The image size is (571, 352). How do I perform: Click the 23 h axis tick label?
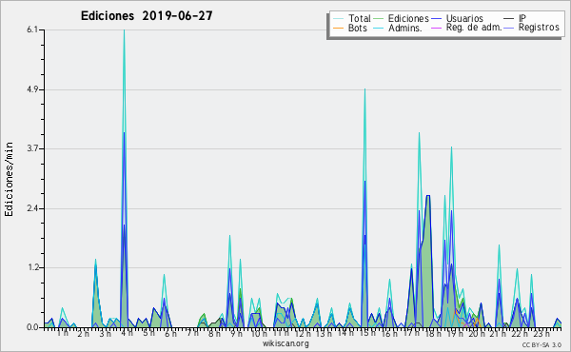[x=541, y=333]
